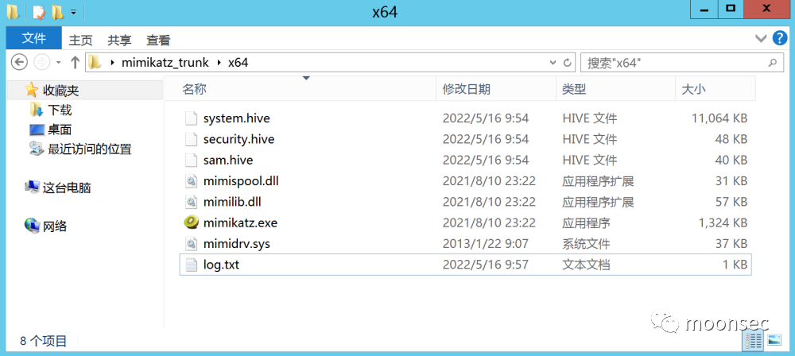Select 收藏夹 in the navigation pane
The width and height of the screenshot is (795, 356).
coord(60,91)
